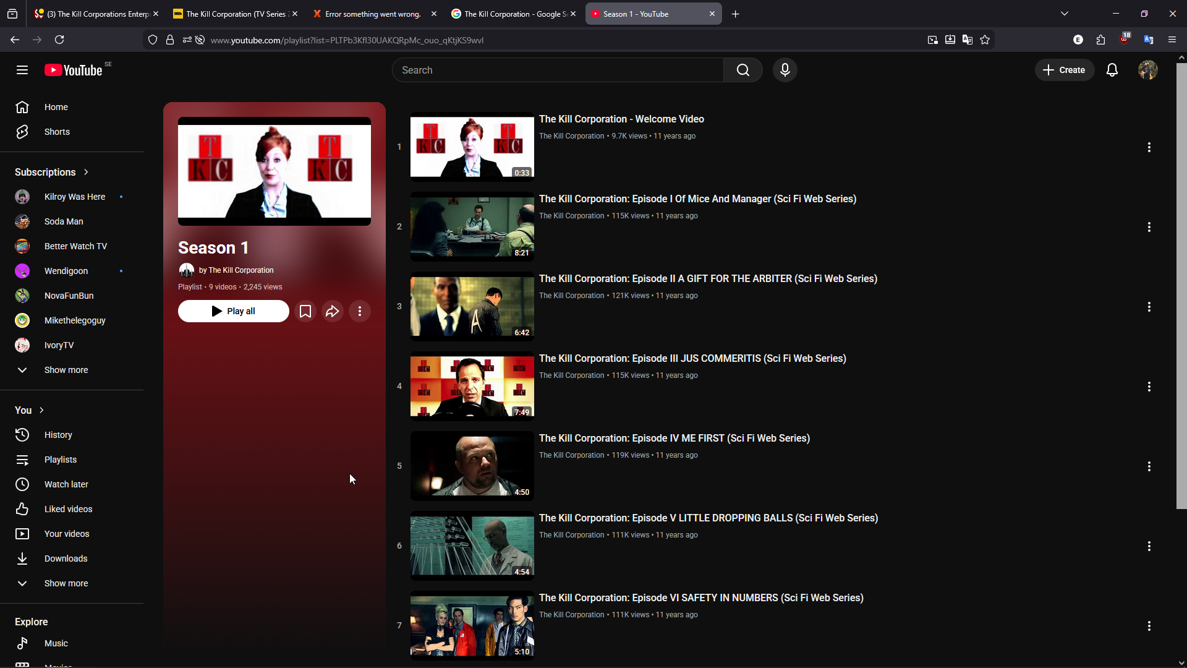Open the Welcome Video three-dot options menu

(x=1149, y=147)
